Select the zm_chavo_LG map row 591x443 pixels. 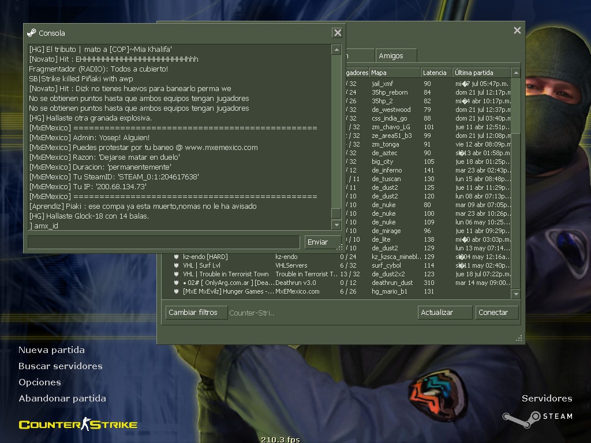click(428, 127)
